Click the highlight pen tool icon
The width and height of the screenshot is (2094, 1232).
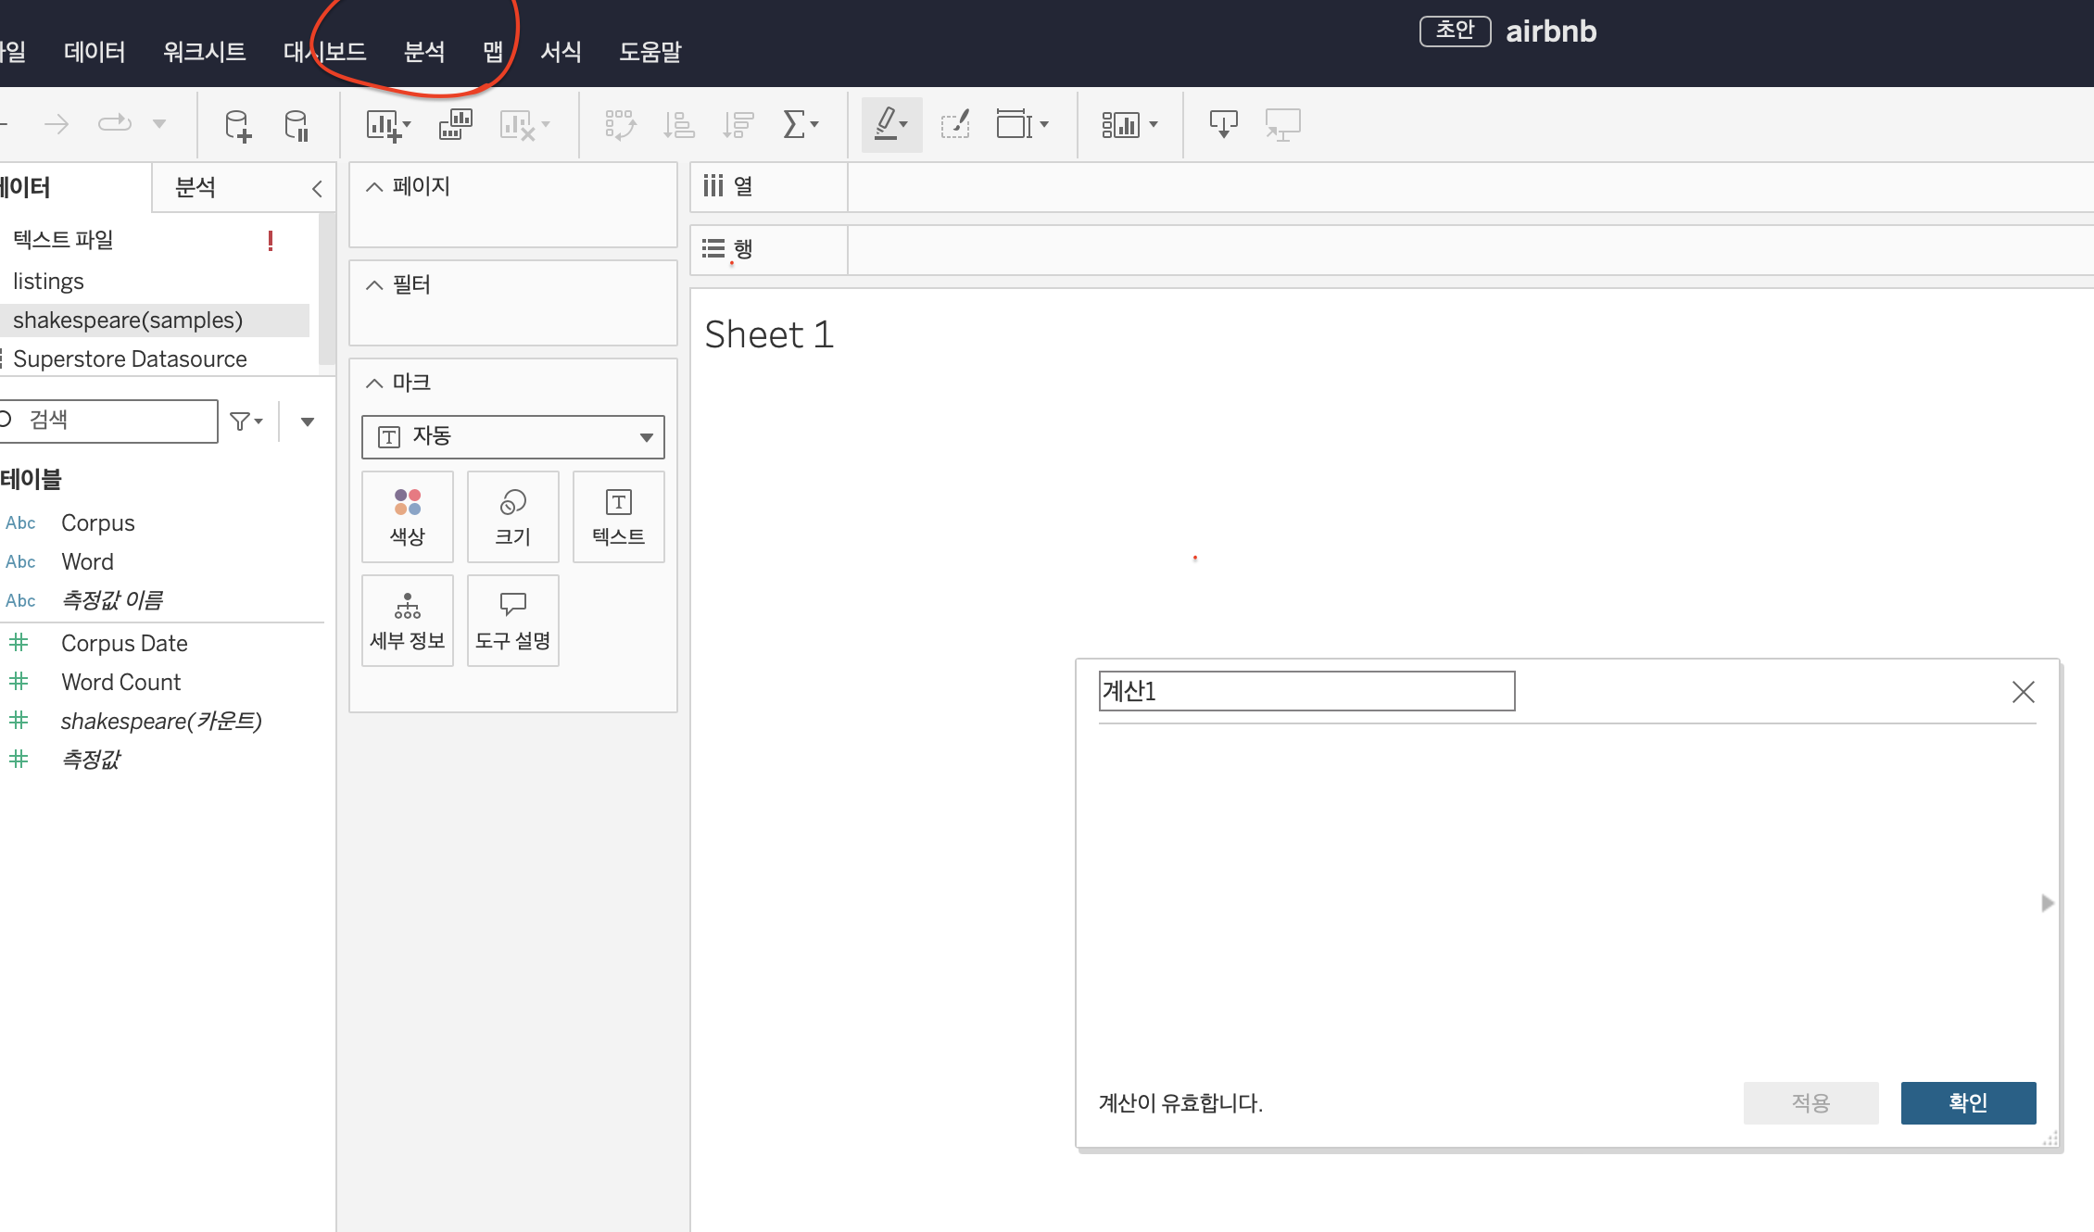[x=887, y=124]
